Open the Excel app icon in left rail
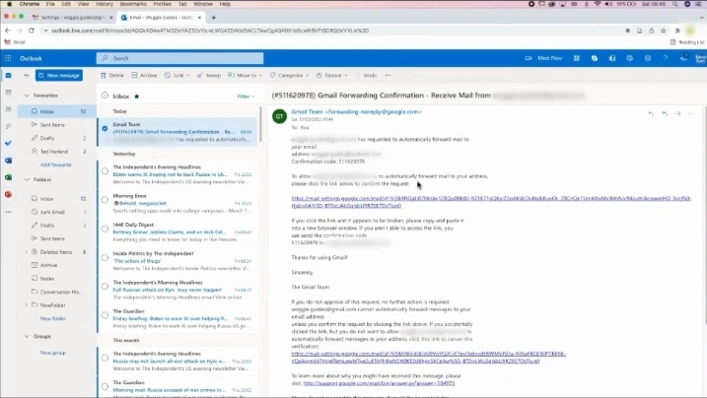 (8, 177)
